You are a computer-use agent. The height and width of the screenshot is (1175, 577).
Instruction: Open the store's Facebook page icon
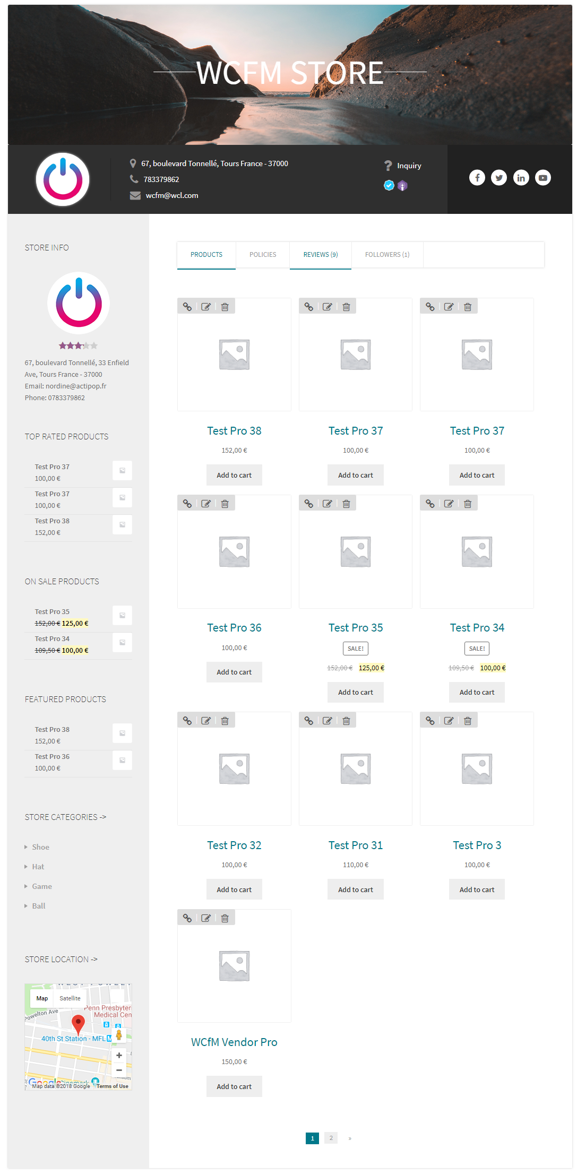(477, 178)
